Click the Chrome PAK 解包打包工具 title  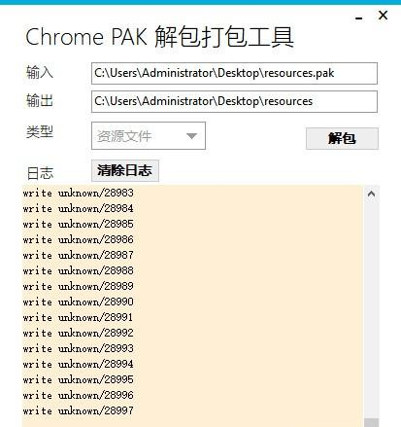click(159, 37)
